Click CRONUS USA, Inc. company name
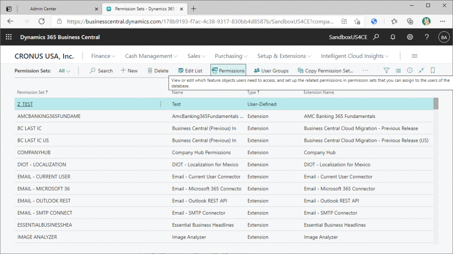 (x=44, y=56)
